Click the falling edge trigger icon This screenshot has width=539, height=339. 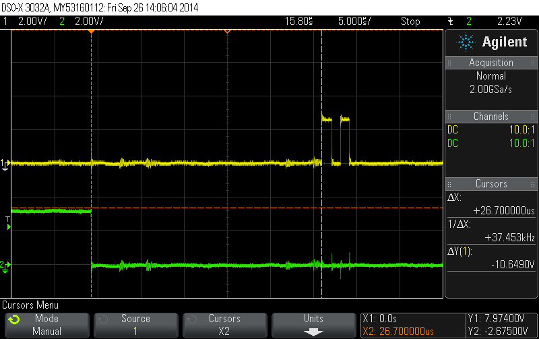click(451, 22)
